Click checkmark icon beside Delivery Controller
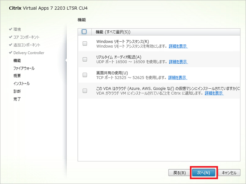This screenshot has height=184, width=246. pos(10,52)
